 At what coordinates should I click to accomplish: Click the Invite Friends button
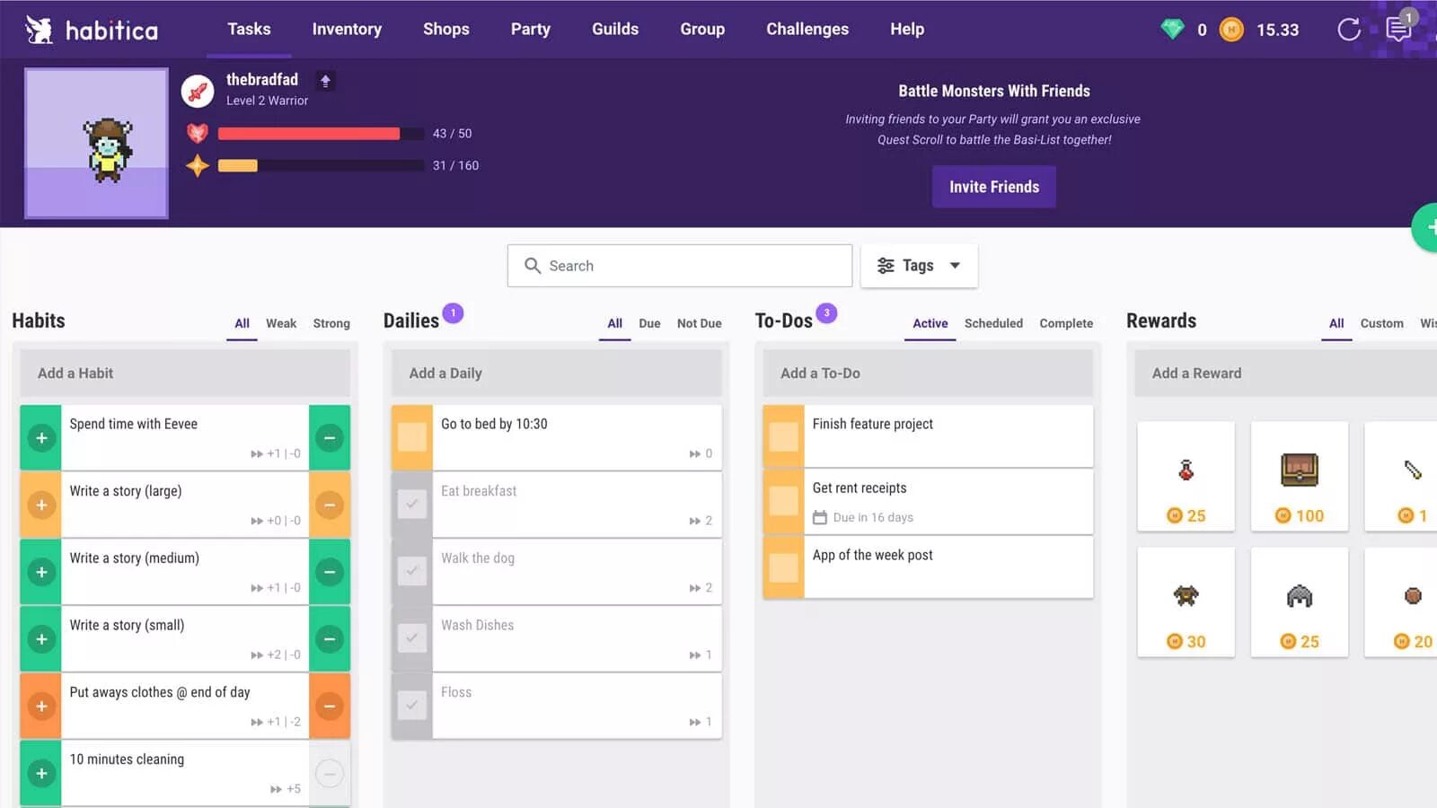[994, 187]
